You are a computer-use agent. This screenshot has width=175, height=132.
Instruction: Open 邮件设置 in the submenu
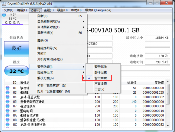pos(103,72)
